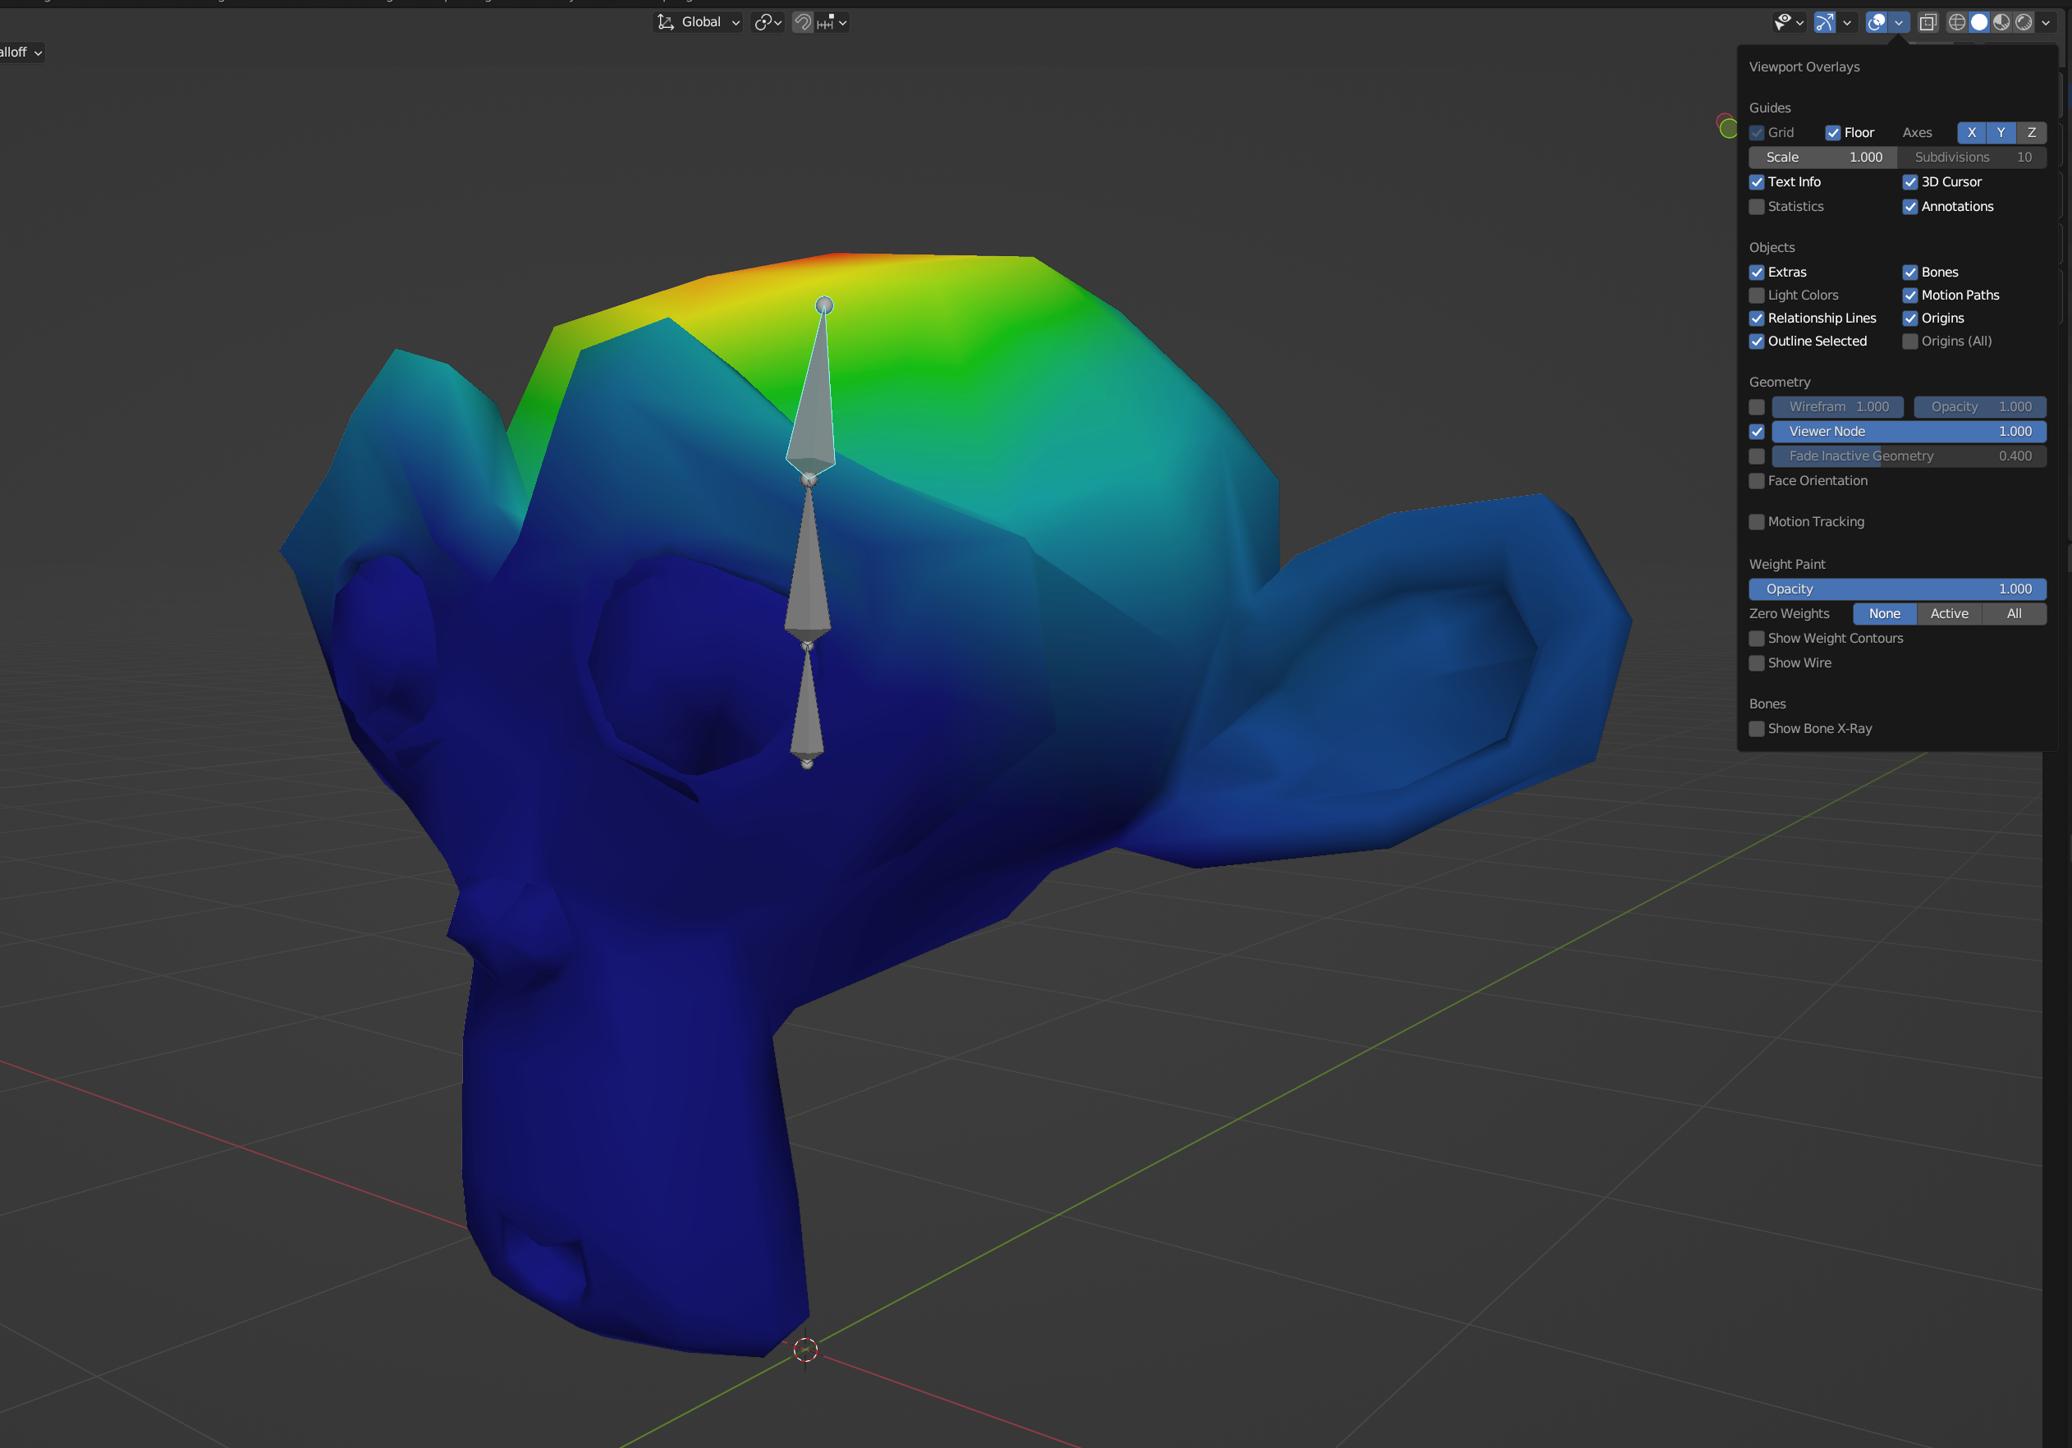Viewport: 2072px width, 1448px height.
Task: Set Zero Weights to All
Action: click(x=2015, y=613)
